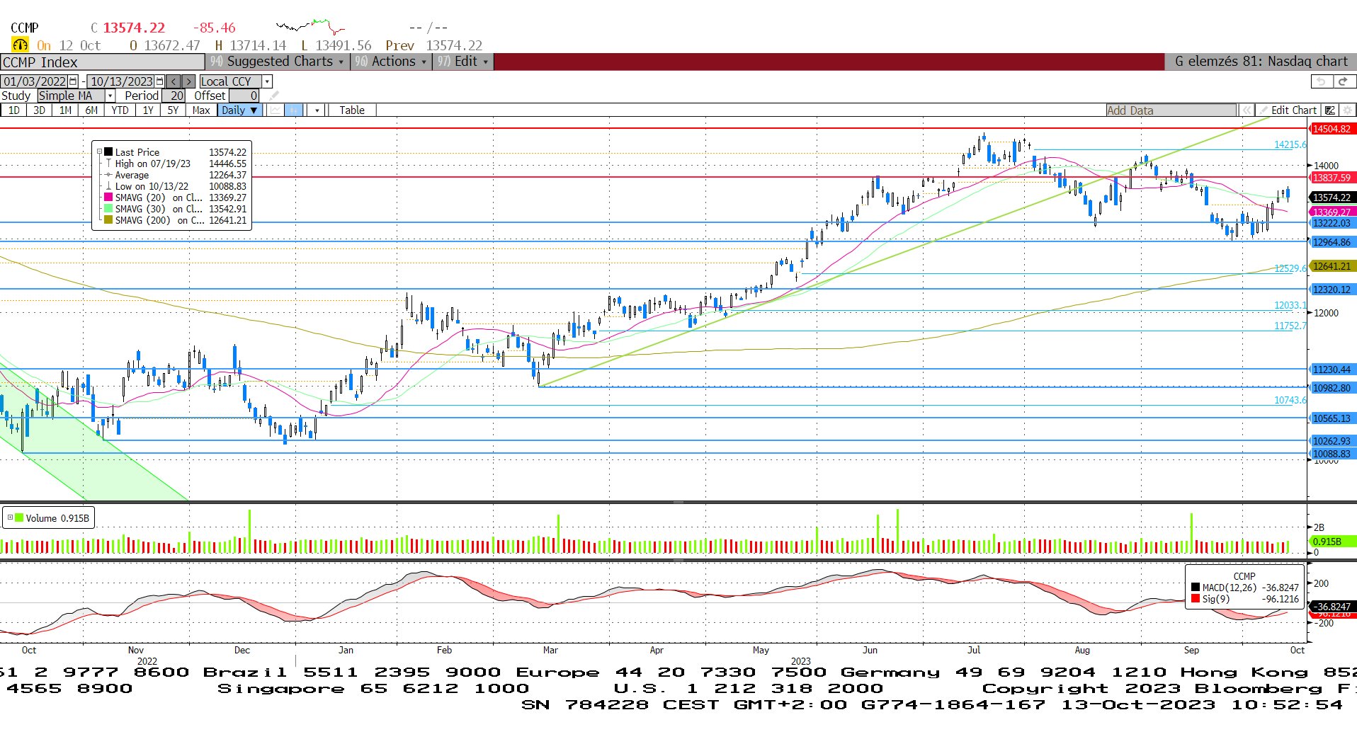Click the pencil icon next to Offset
This screenshot has width=1357, height=744.
tap(274, 96)
